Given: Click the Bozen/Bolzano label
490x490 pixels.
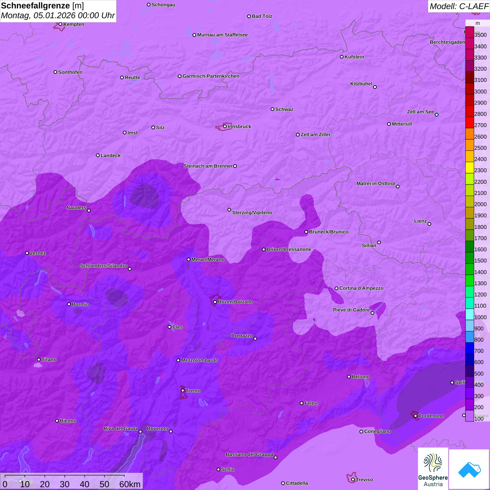Looking at the screenshot, I should click(235, 302).
